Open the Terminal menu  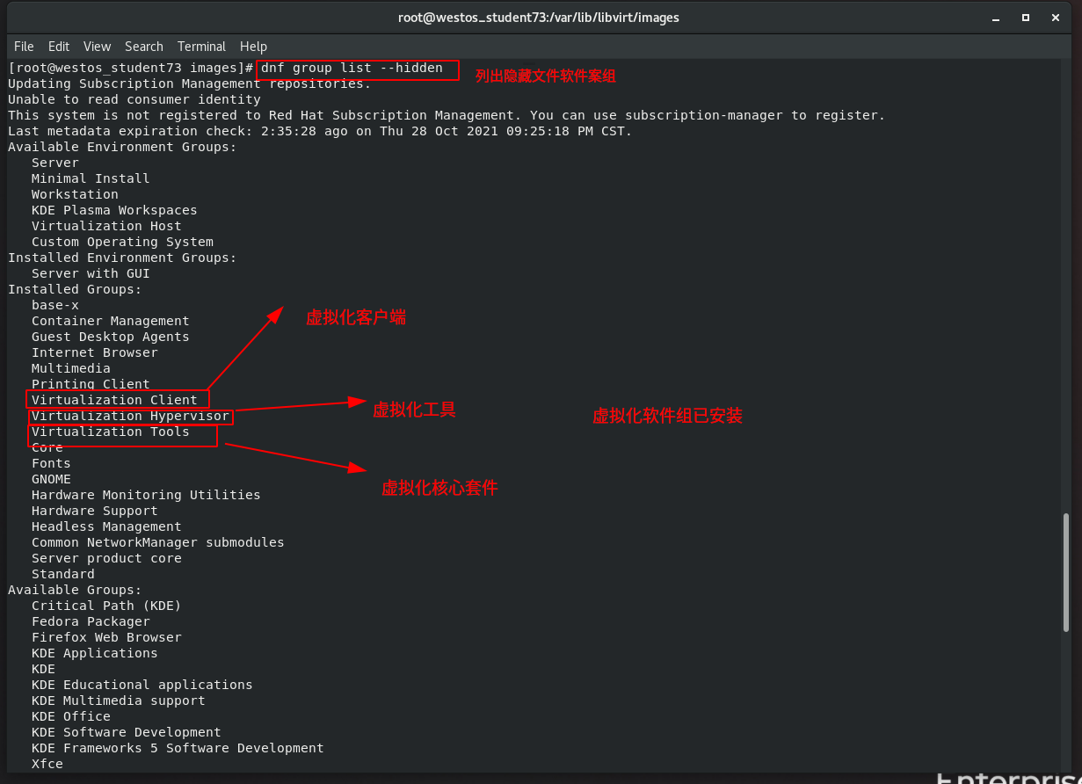click(x=201, y=47)
